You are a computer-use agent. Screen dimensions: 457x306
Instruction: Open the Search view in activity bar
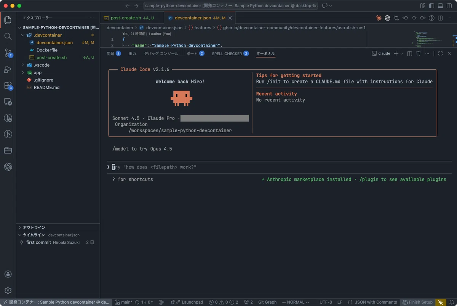[x=8, y=36]
